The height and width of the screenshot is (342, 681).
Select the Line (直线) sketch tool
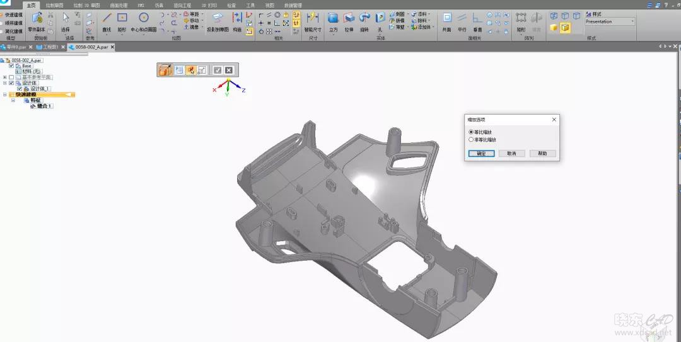(x=107, y=19)
